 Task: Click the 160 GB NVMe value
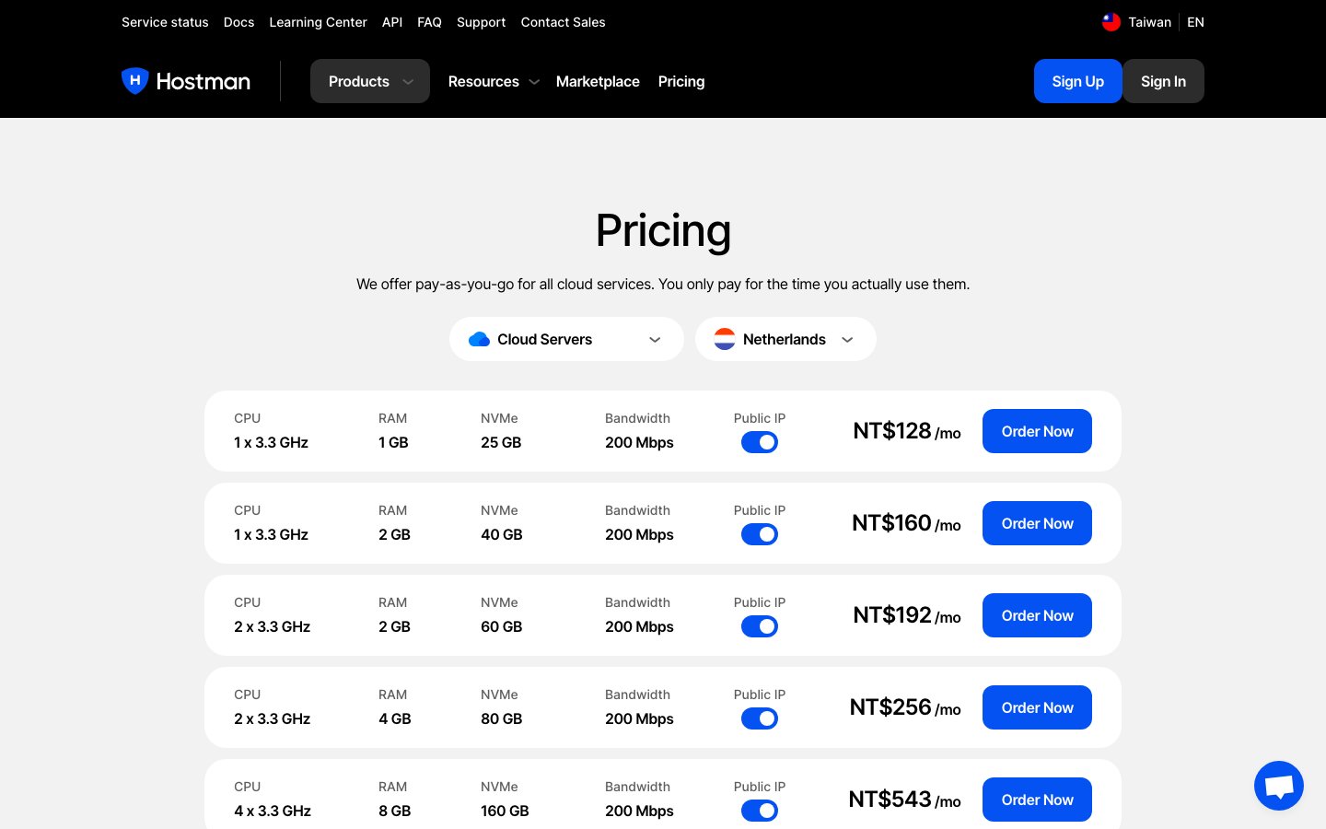pos(505,811)
